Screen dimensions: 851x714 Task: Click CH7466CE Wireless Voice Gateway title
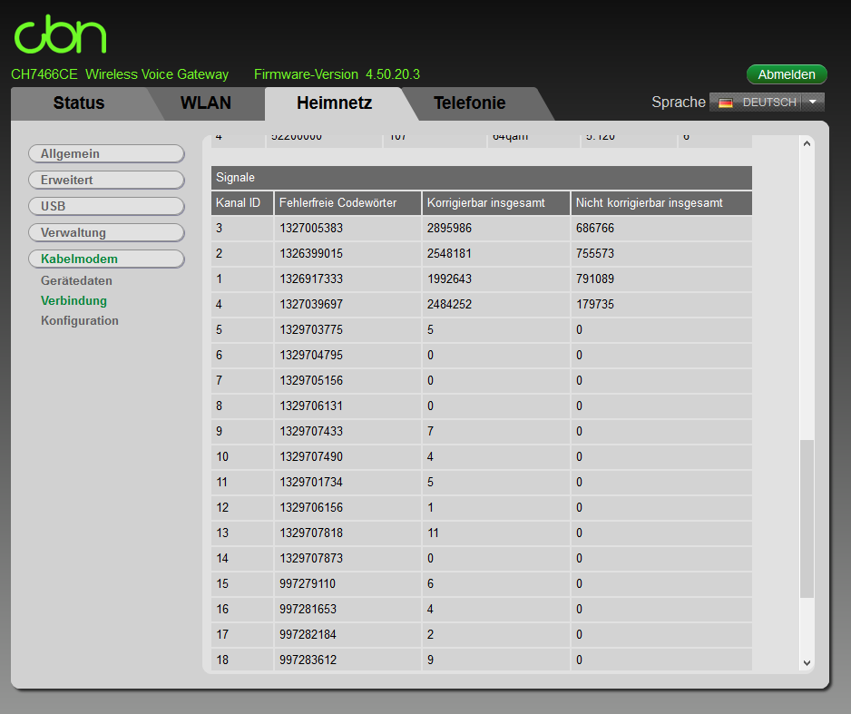(x=120, y=74)
